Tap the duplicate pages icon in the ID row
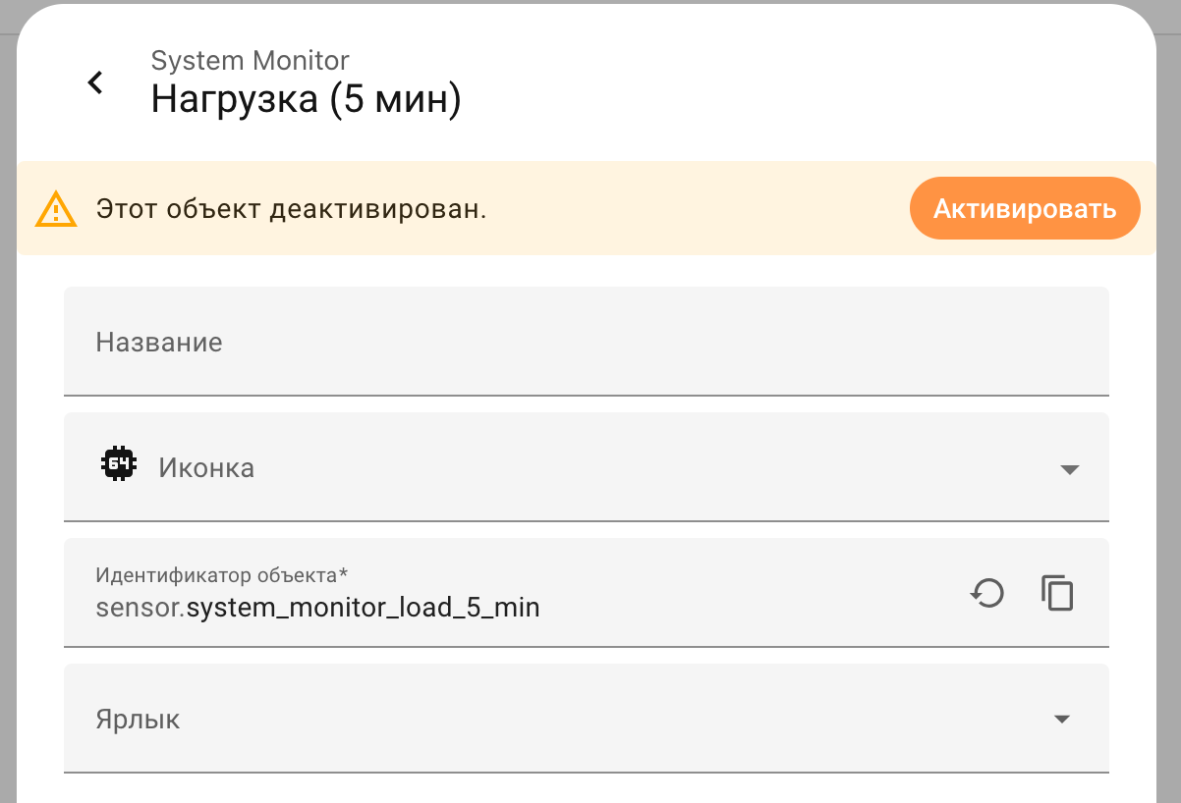1181x803 pixels. pos(1058,593)
